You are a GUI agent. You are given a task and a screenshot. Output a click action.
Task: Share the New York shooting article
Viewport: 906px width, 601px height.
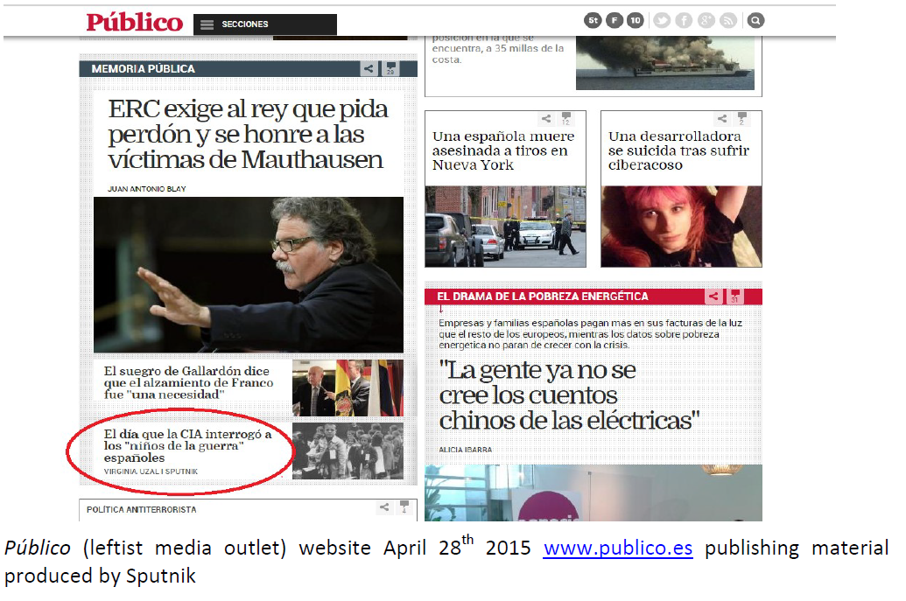click(546, 119)
